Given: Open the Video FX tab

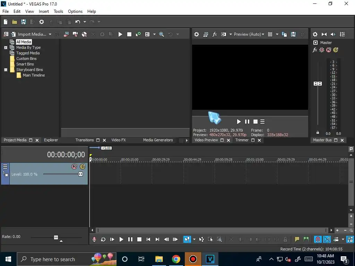Looking at the screenshot, I should pyautogui.click(x=119, y=140).
